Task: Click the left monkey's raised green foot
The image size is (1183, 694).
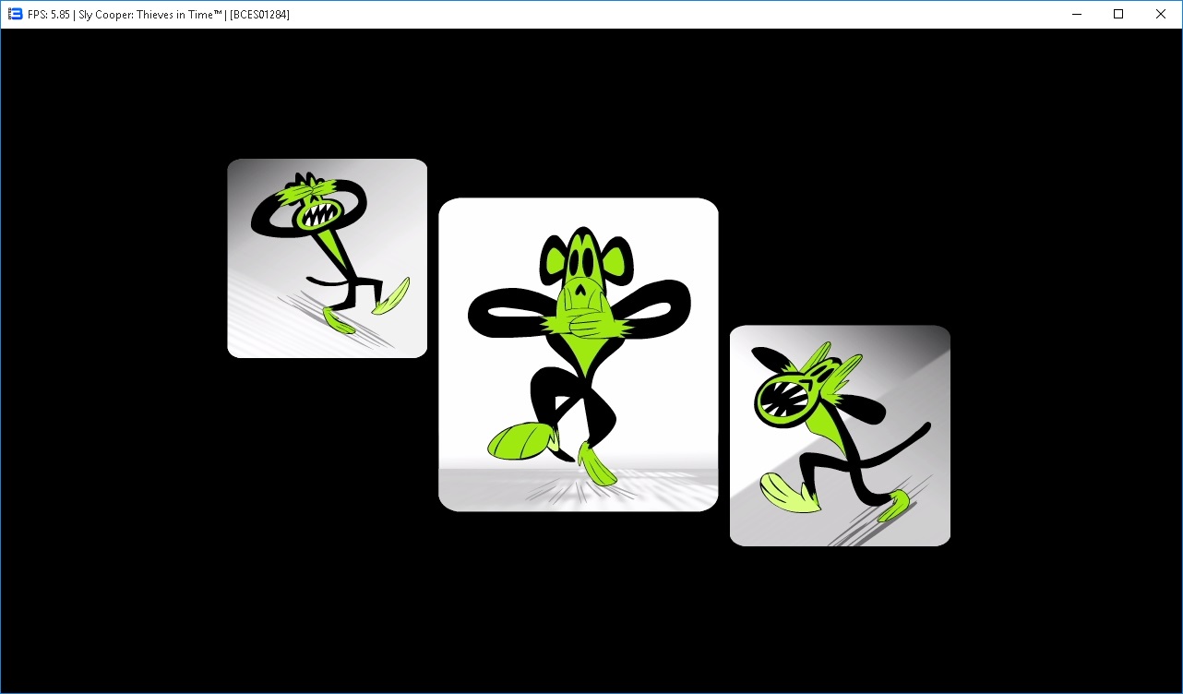Action: [397, 293]
